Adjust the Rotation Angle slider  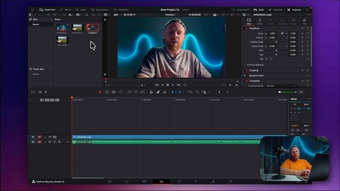click(x=276, y=42)
